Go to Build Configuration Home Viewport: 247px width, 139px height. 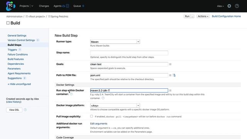click(226, 16)
